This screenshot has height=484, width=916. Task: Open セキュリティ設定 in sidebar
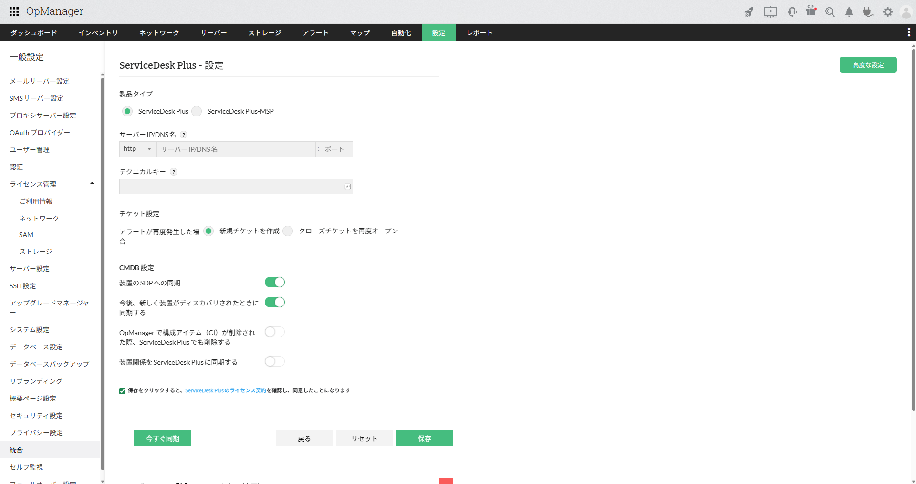point(36,416)
